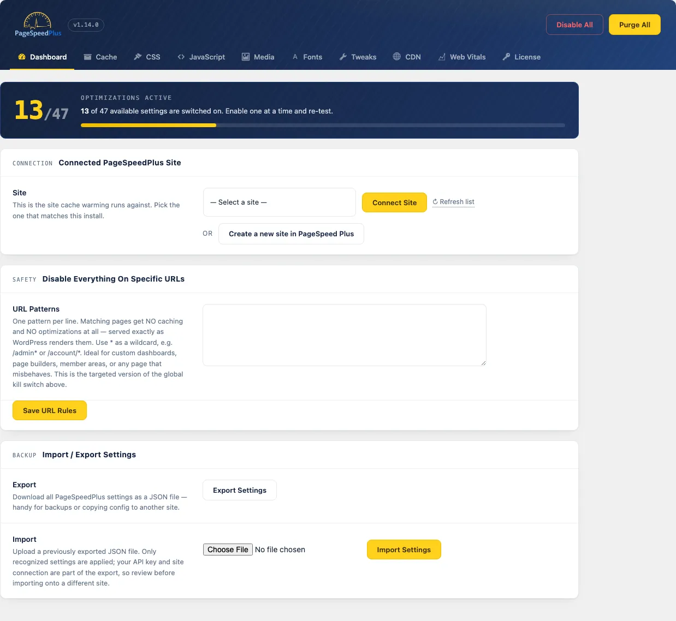Open the Fonts tab
Screen dimensions: 676x621
(x=307, y=57)
